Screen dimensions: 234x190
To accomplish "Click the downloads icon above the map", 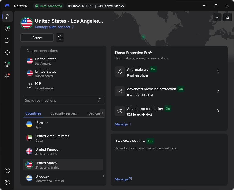I will 217,17.
